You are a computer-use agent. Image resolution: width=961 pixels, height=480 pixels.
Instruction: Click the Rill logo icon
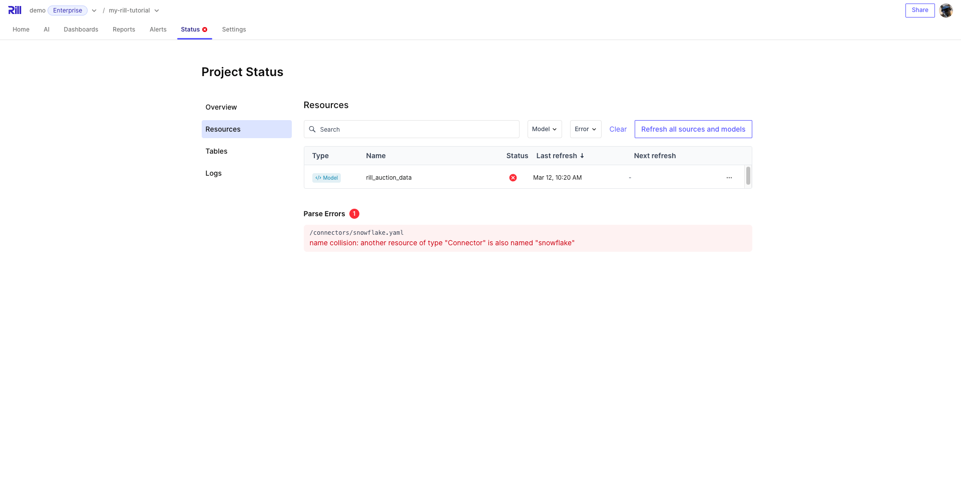click(x=15, y=11)
